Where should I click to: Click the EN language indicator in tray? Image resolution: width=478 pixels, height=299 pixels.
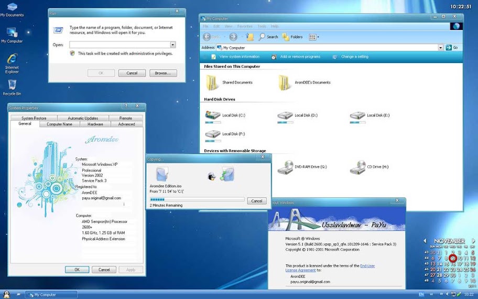[421, 294]
